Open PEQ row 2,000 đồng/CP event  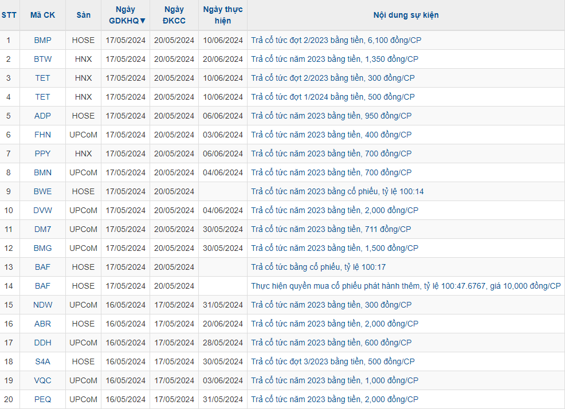tap(335, 400)
